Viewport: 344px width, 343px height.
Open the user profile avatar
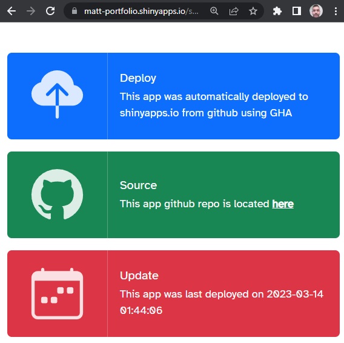click(x=316, y=11)
